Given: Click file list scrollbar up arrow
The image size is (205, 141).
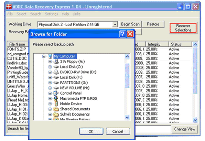Looking at the screenshot, I should pyautogui.click(x=195, y=44).
